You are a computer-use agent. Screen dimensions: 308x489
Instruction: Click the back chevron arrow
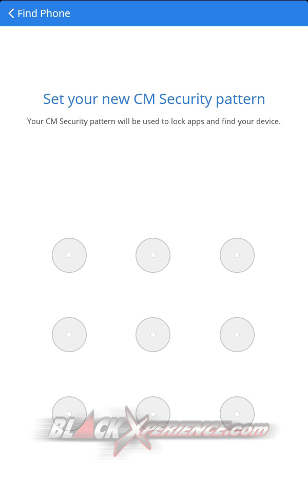pos(11,13)
